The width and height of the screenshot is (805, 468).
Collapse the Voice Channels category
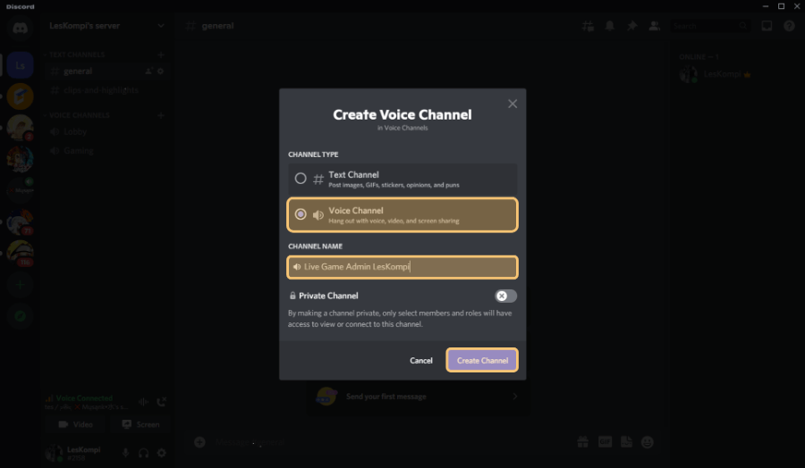[79, 115]
